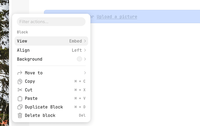Click the blue image placeholder block

[145, 16]
